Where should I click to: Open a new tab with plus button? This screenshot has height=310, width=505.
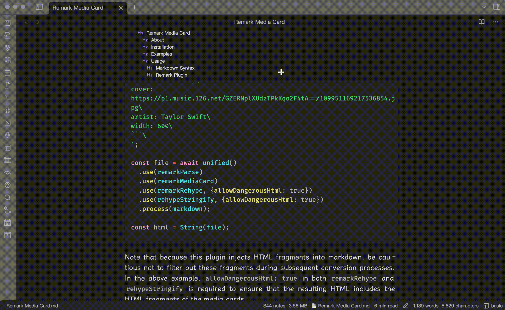tap(134, 7)
